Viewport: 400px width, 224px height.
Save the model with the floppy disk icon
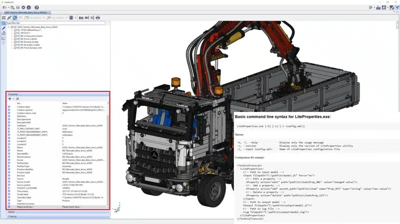(18, 8)
